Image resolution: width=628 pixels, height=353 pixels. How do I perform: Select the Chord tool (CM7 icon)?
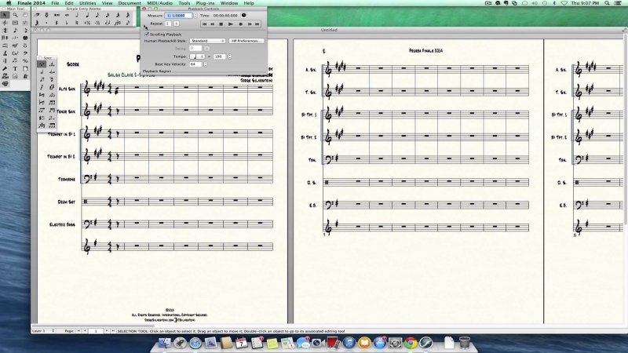[15, 53]
